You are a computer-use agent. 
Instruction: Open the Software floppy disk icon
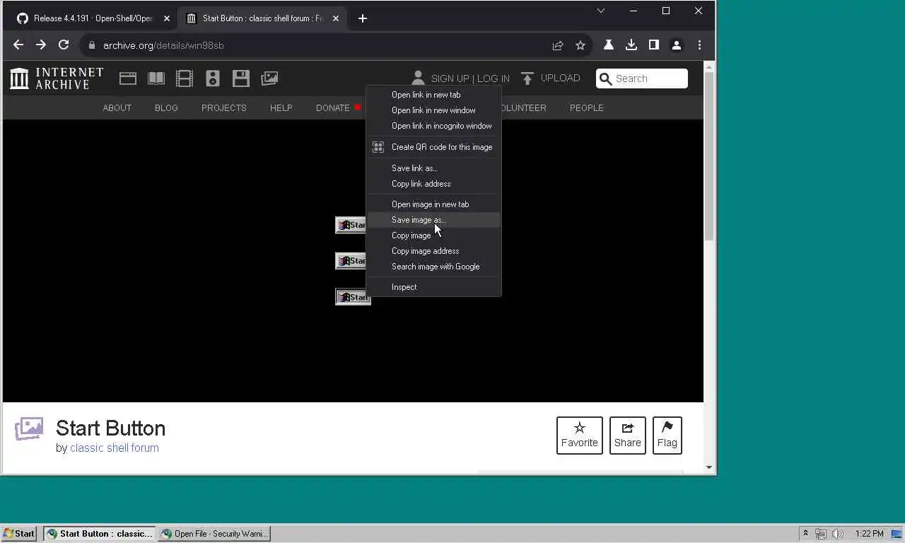(x=241, y=78)
